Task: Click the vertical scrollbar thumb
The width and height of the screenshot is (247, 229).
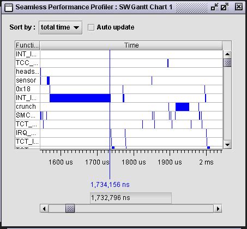Action: click(x=227, y=63)
